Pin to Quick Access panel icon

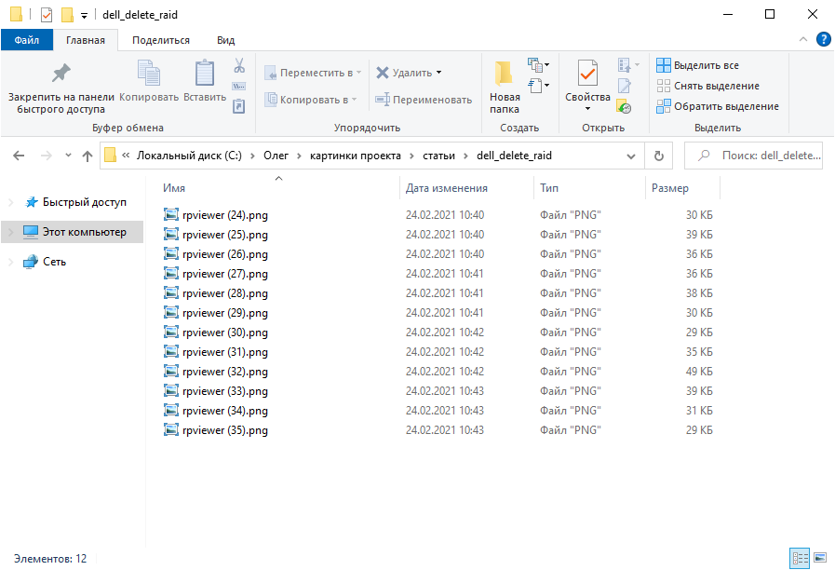point(61,73)
